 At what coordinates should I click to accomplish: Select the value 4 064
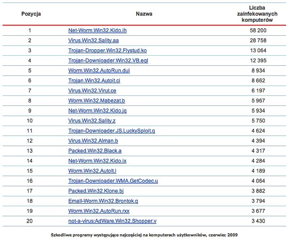click(x=258, y=180)
